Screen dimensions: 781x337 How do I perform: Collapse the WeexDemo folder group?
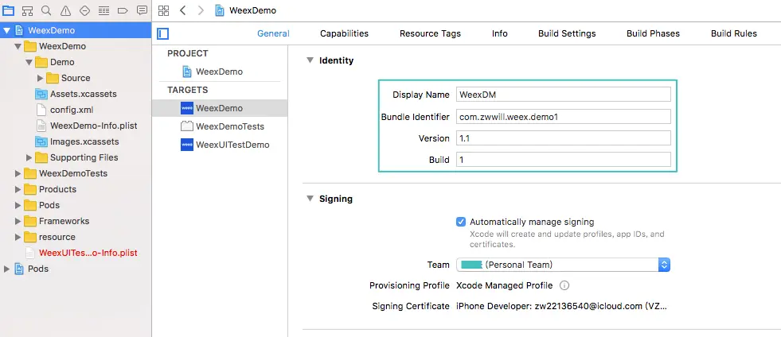[18, 46]
